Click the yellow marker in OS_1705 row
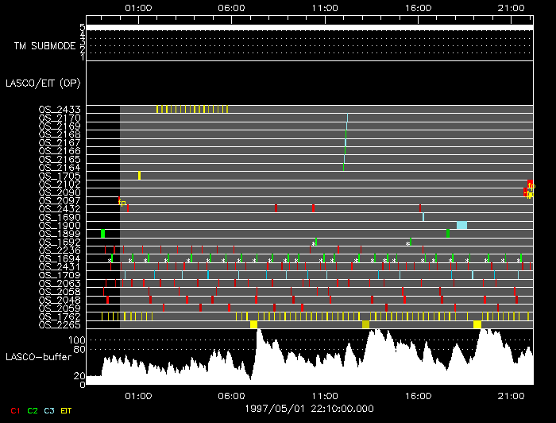This screenshot has height=423, width=556. [x=139, y=176]
